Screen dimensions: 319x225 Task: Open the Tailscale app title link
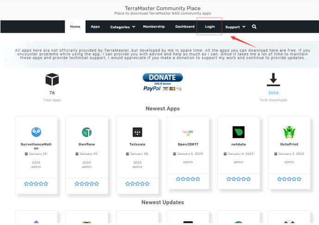pyautogui.click(x=137, y=144)
